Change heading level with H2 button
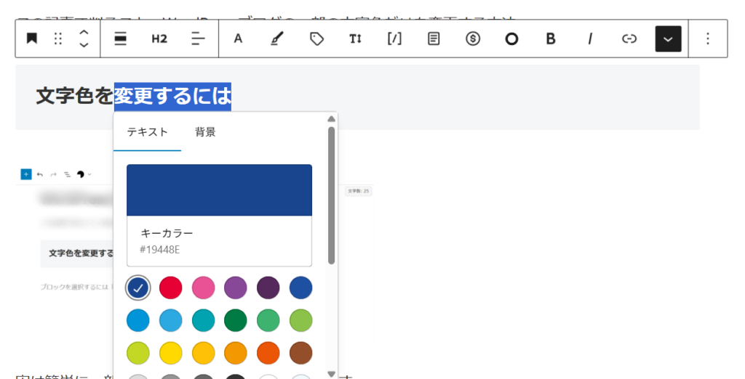Screen dimensions: 745x379 [159, 39]
